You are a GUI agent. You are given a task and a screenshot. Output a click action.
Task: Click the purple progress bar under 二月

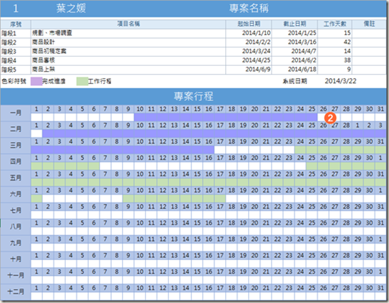click(214, 133)
